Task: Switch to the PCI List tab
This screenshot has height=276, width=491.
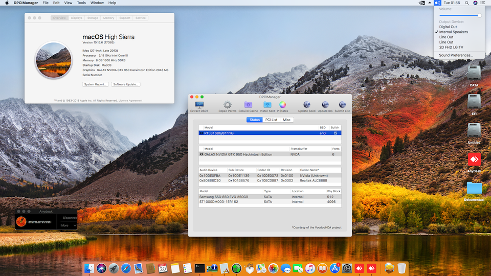Action: point(271,120)
